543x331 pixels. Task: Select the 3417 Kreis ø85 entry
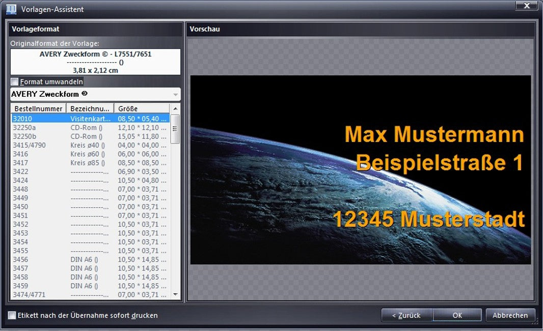coord(90,163)
